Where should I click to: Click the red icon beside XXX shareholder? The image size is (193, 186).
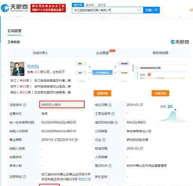coord(149,74)
